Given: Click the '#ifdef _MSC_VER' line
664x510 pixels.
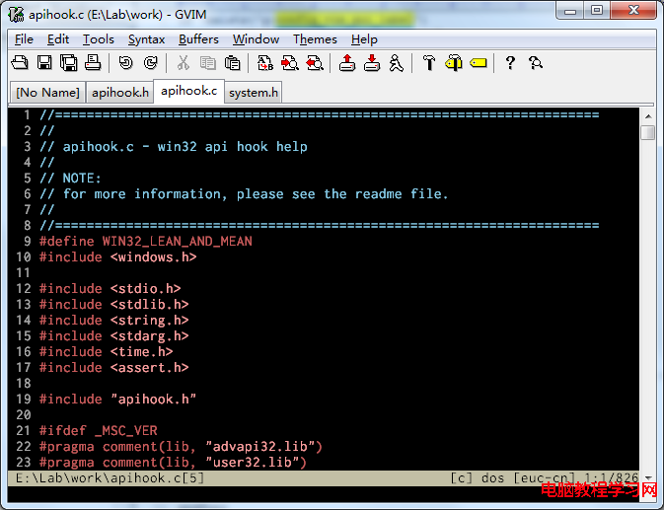Looking at the screenshot, I should coord(99,431).
